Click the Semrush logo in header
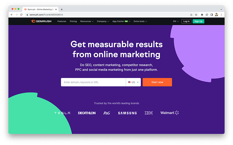This screenshot has height=145, width=233. pyautogui.click(x=41, y=21)
